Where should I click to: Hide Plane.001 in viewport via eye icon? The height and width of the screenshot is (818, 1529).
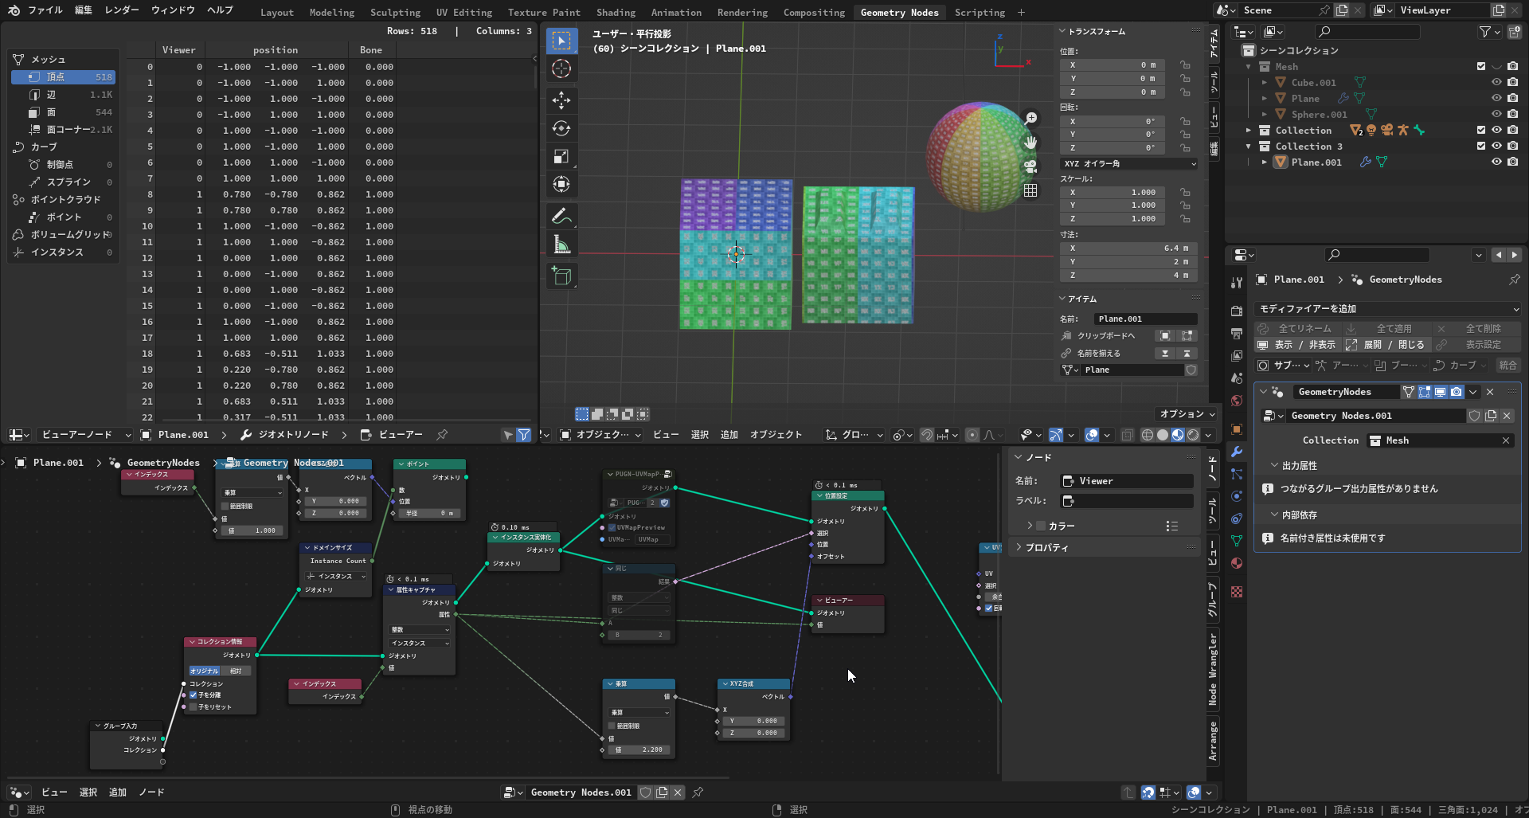1496,162
